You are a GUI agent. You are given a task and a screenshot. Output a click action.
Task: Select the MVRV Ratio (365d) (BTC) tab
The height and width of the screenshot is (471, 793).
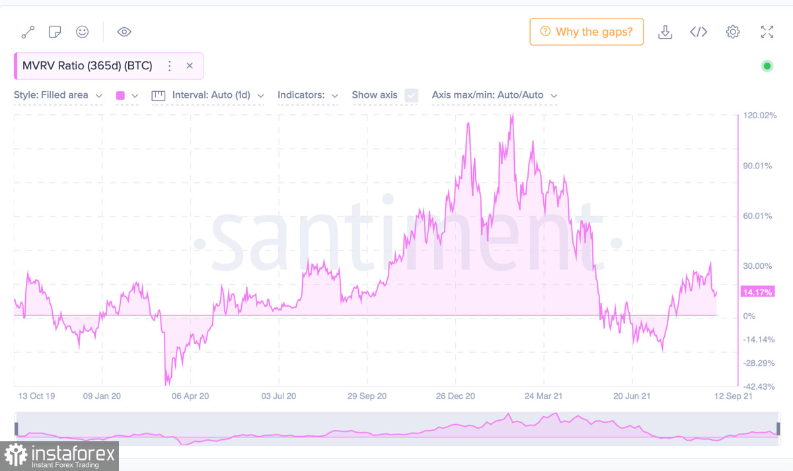87,66
